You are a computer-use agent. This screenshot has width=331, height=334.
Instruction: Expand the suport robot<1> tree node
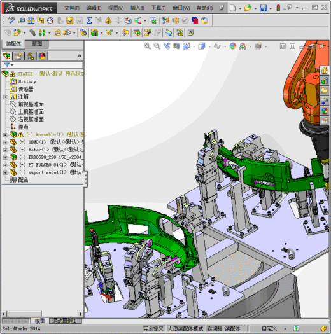[5, 172]
